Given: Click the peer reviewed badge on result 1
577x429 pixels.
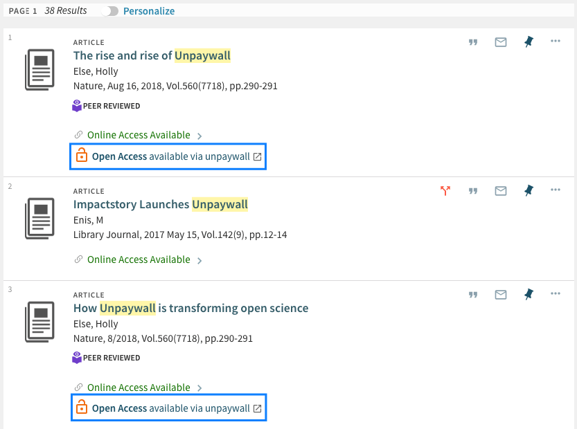Looking at the screenshot, I should point(105,105).
